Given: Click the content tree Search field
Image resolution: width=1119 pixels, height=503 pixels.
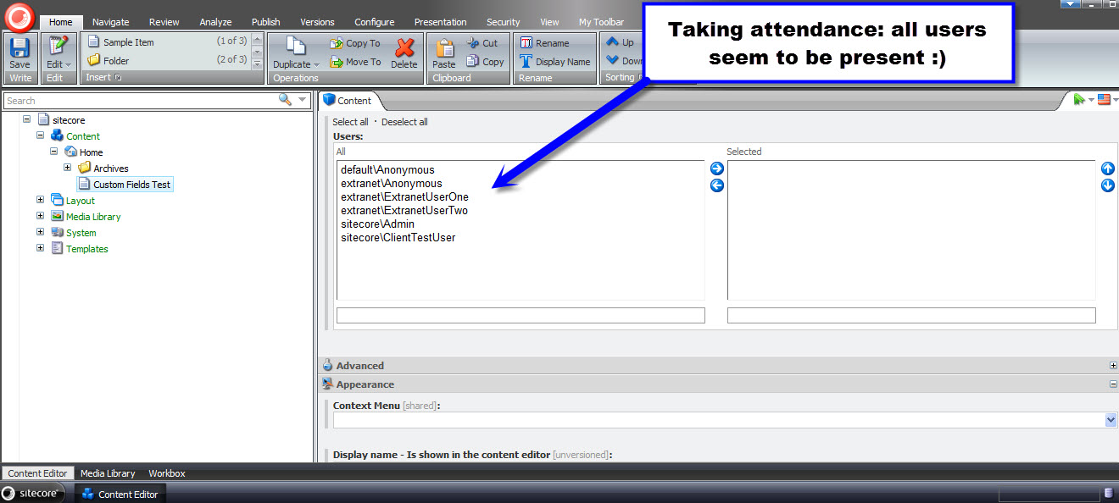Looking at the screenshot, I should (x=140, y=100).
